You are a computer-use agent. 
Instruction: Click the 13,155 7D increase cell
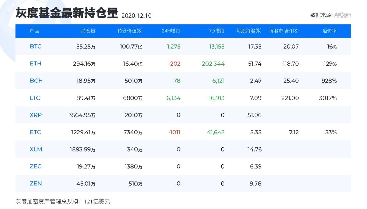tap(217, 47)
